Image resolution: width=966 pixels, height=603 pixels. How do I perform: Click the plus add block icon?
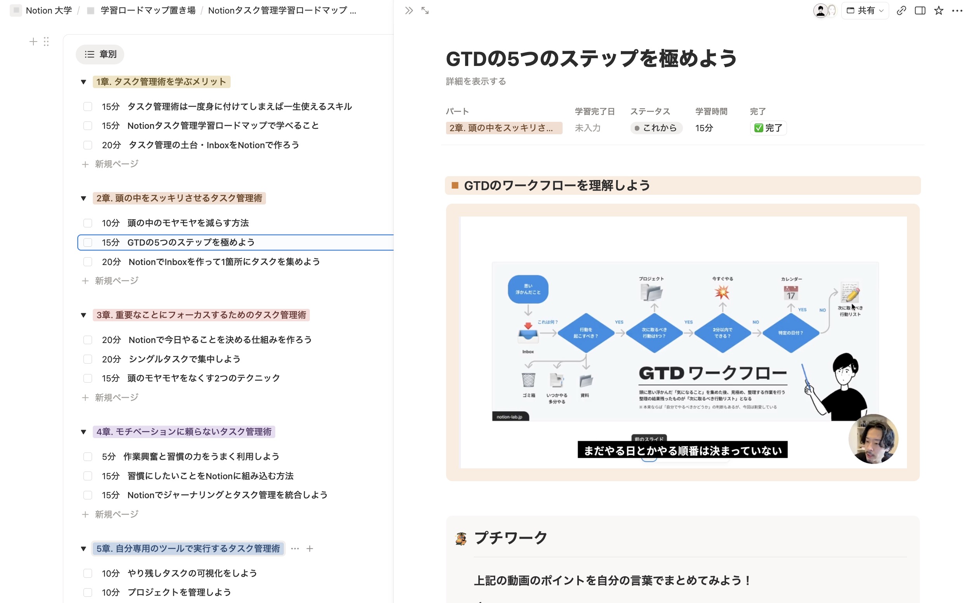[x=33, y=42]
